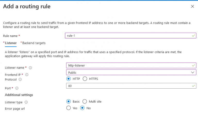
Task: Set Error page url to No
Action: (x=82, y=108)
